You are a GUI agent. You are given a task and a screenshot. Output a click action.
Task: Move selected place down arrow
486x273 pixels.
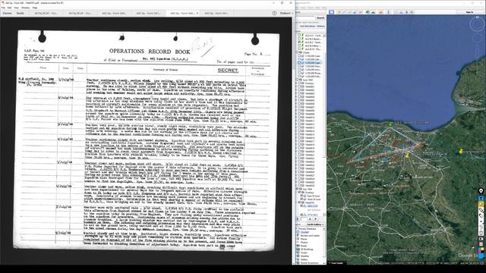[x=316, y=219]
